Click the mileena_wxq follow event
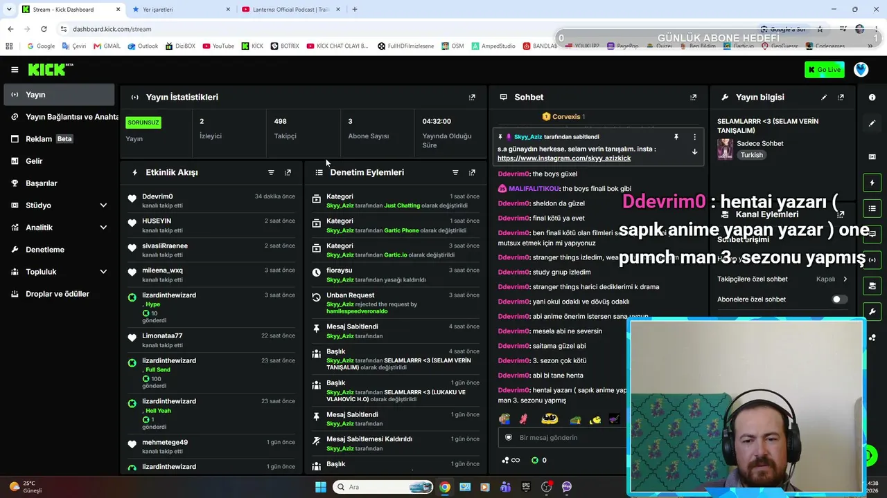This screenshot has width=887, height=498. click(x=212, y=275)
